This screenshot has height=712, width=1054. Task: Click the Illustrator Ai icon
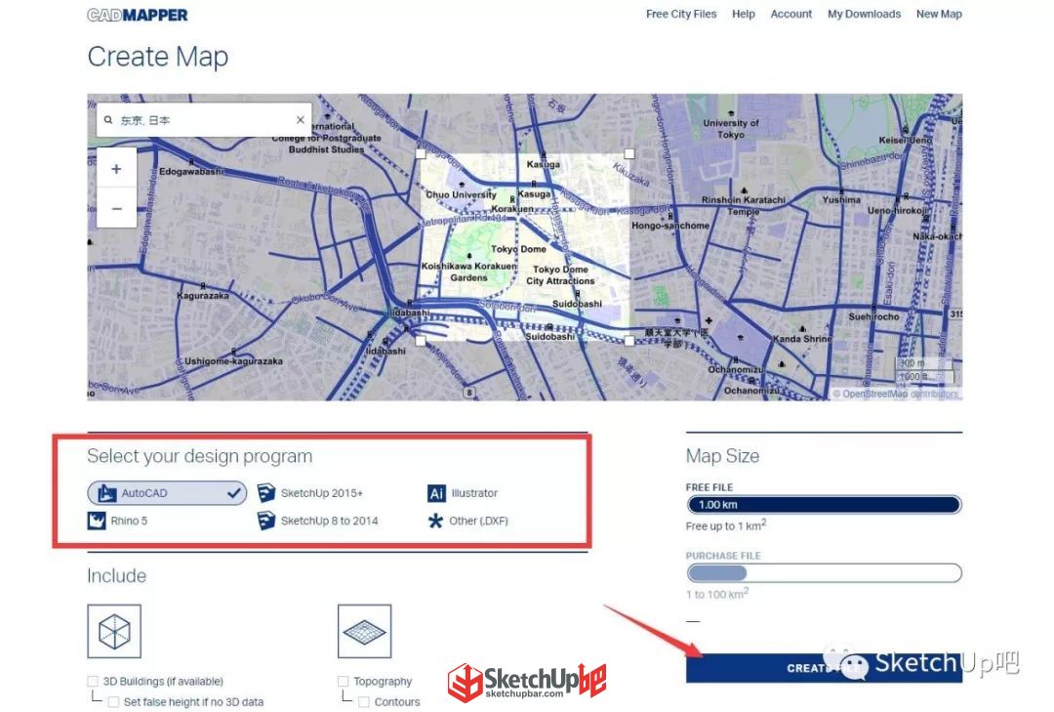(x=436, y=493)
